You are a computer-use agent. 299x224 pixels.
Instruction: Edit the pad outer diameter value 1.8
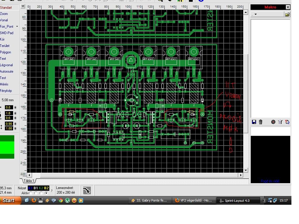(x=9, y=113)
